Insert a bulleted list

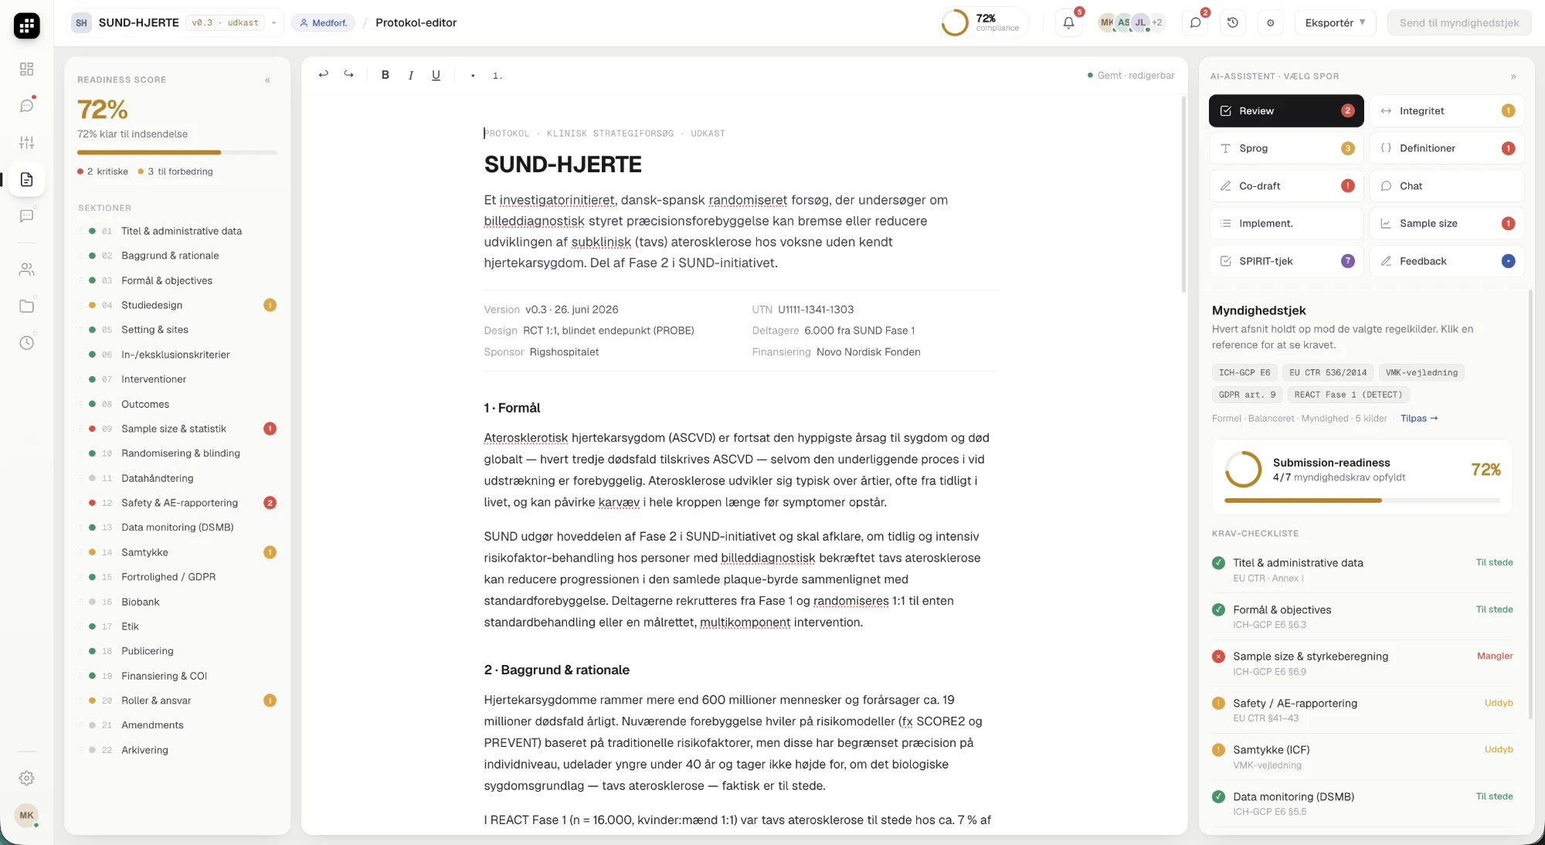[473, 75]
